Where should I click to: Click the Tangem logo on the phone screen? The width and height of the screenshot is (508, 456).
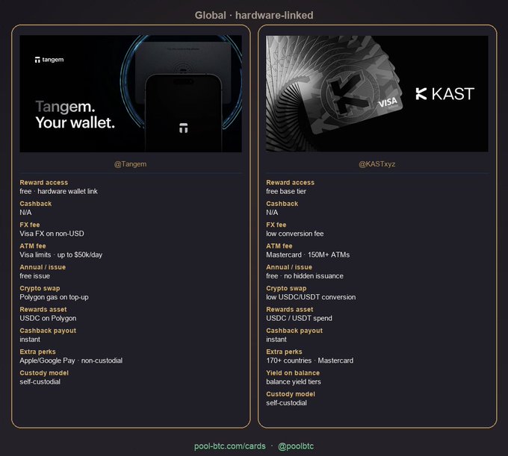coord(184,128)
